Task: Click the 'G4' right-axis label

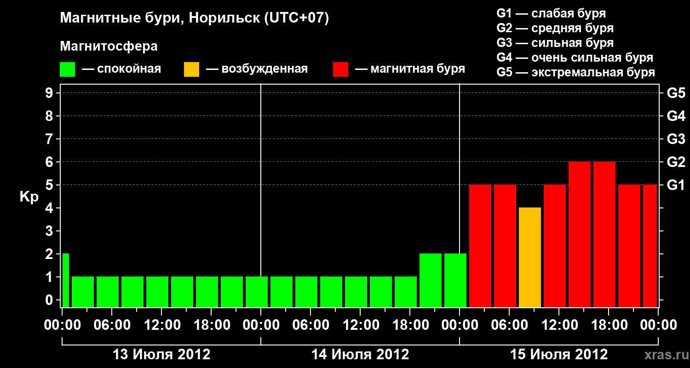Action: coord(676,116)
